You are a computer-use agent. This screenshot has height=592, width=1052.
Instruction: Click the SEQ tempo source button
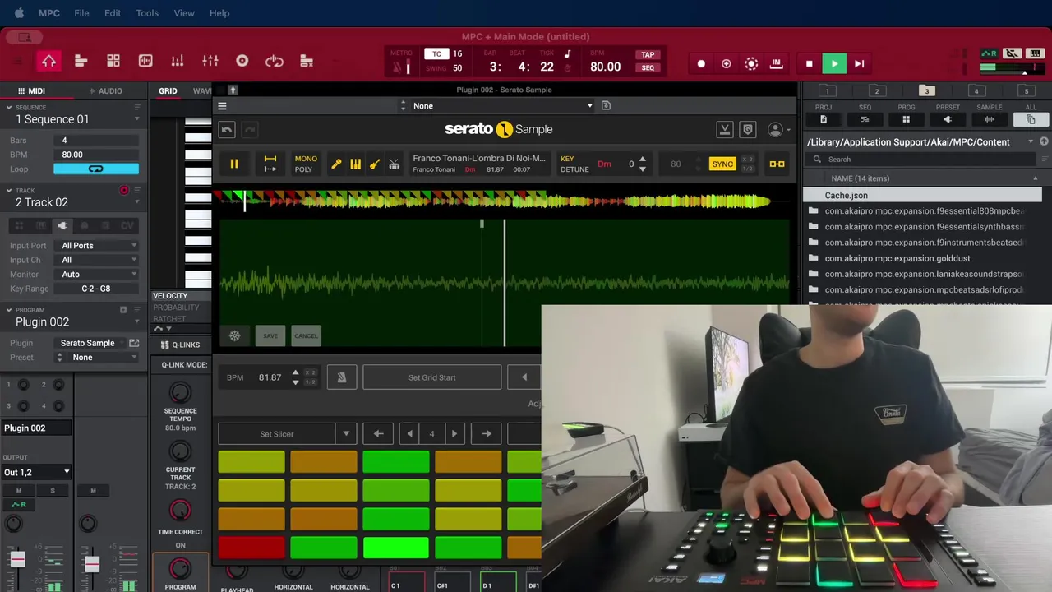click(x=648, y=68)
